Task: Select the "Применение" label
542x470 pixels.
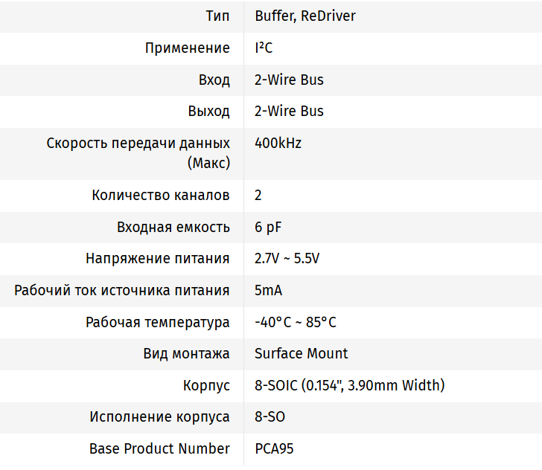Action: coord(187,48)
